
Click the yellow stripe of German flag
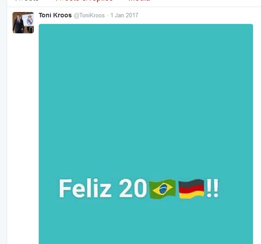coord(191,195)
